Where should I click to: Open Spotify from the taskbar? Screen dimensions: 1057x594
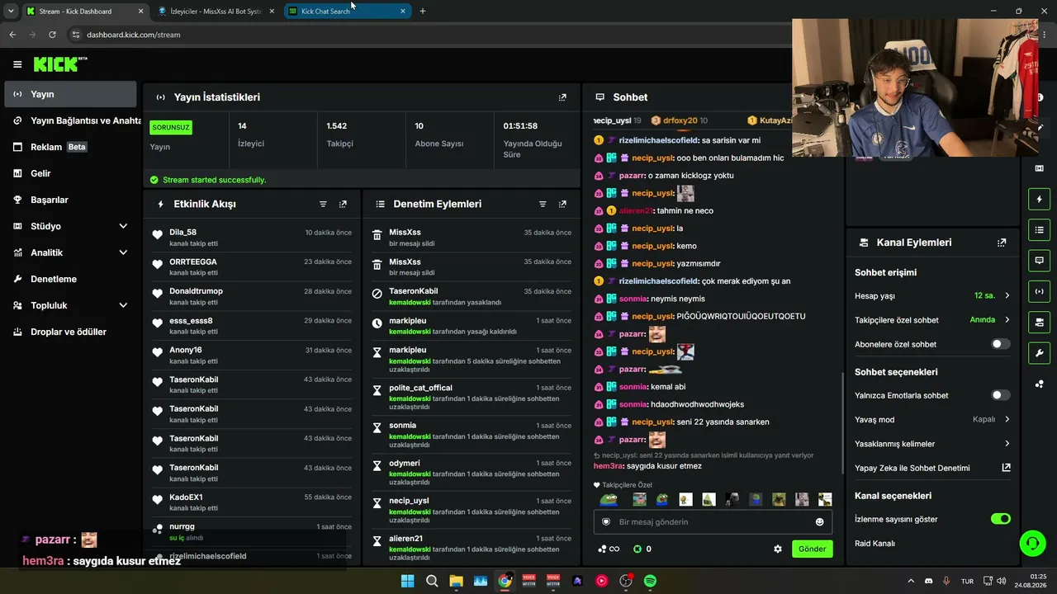[650, 581]
